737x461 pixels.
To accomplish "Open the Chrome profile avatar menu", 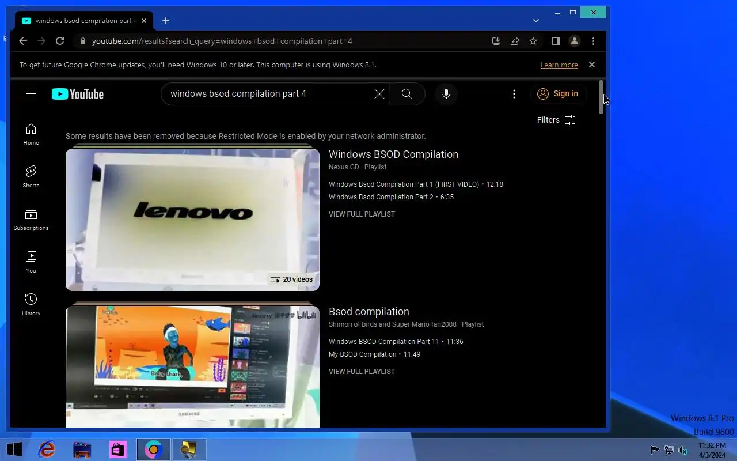I will pyautogui.click(x=574, y=41).
